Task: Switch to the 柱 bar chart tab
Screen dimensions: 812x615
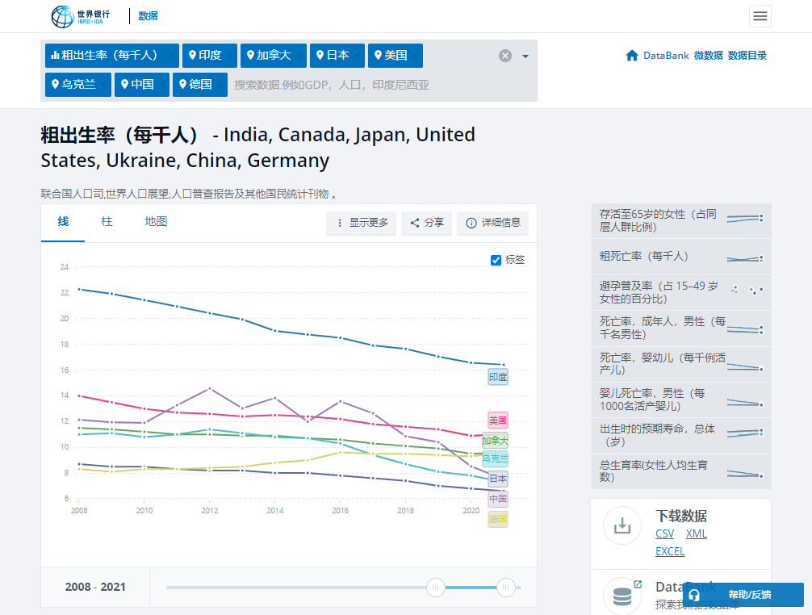Action: 107,222
